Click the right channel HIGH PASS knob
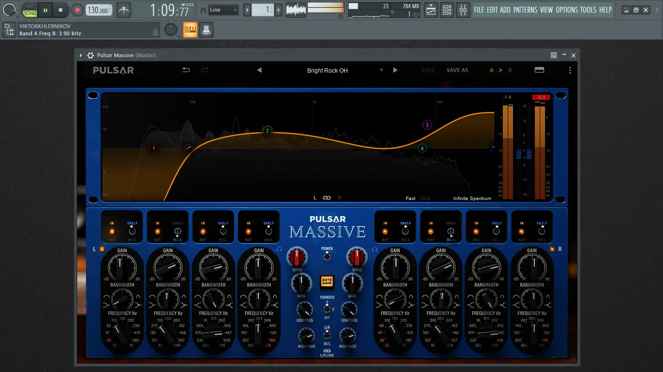Image resolution: width=663 pixels, height=372 pixels. [x=348, y=335]
